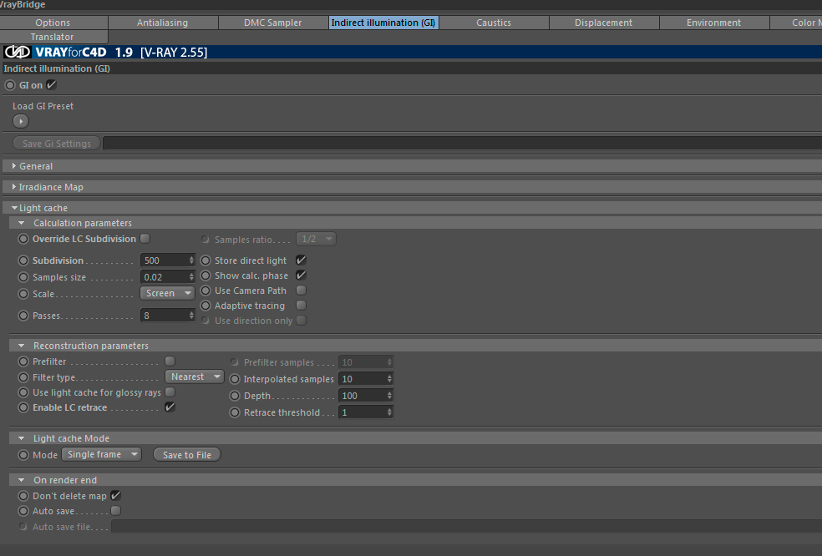Image resolution: width=822 pixels, height=556 pixels.
Task: Open Mode dropdown set to Single frame
Action: click(102, 454)
